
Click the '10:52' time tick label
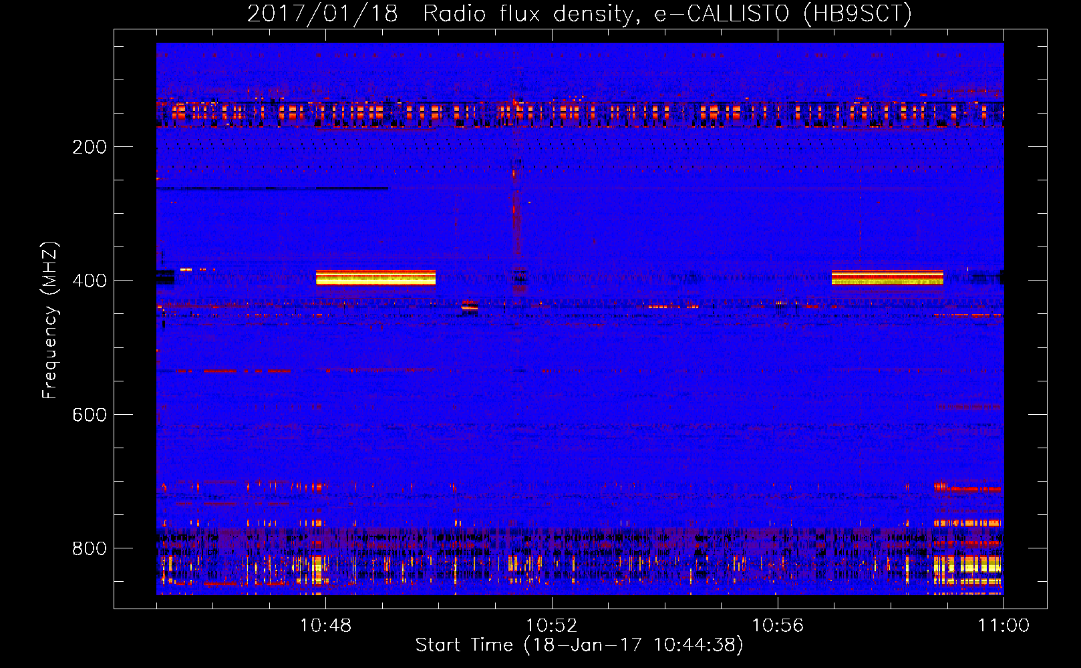pyautogui.click(x=551, y=626)
